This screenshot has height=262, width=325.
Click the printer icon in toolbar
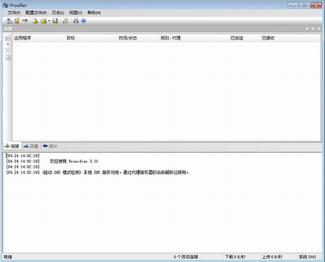(x=75, y=21)
